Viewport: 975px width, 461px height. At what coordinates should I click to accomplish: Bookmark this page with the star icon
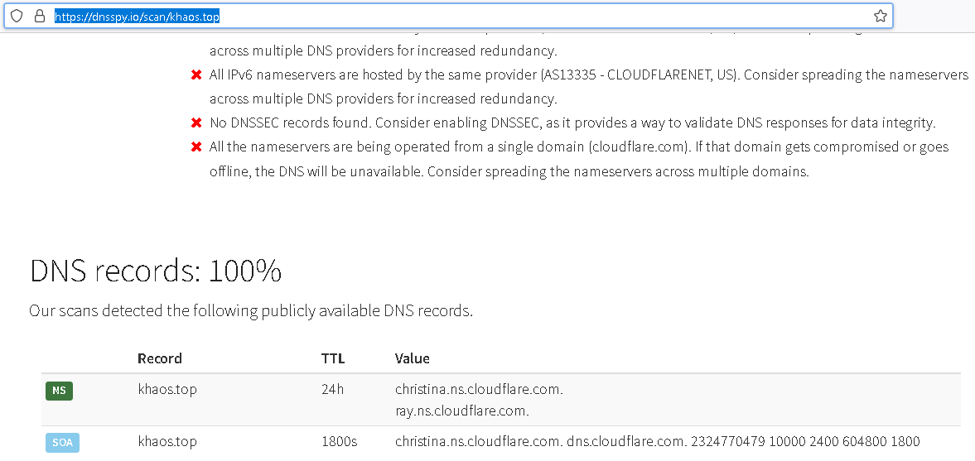pyautogui.click(x=881, y=17)
